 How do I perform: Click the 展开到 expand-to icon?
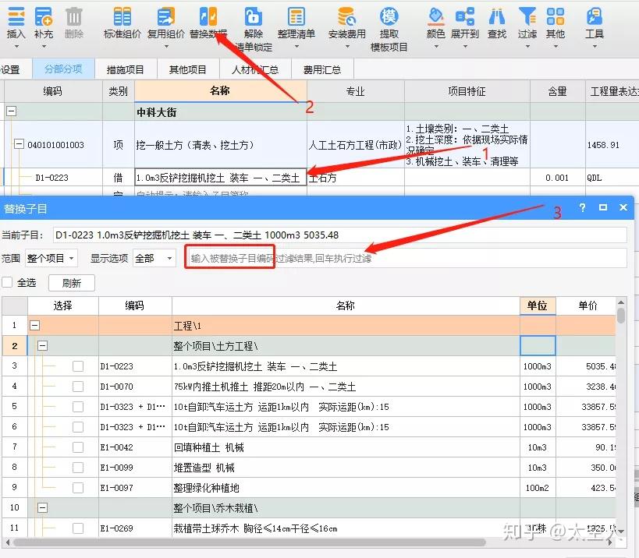pos(465,16)
